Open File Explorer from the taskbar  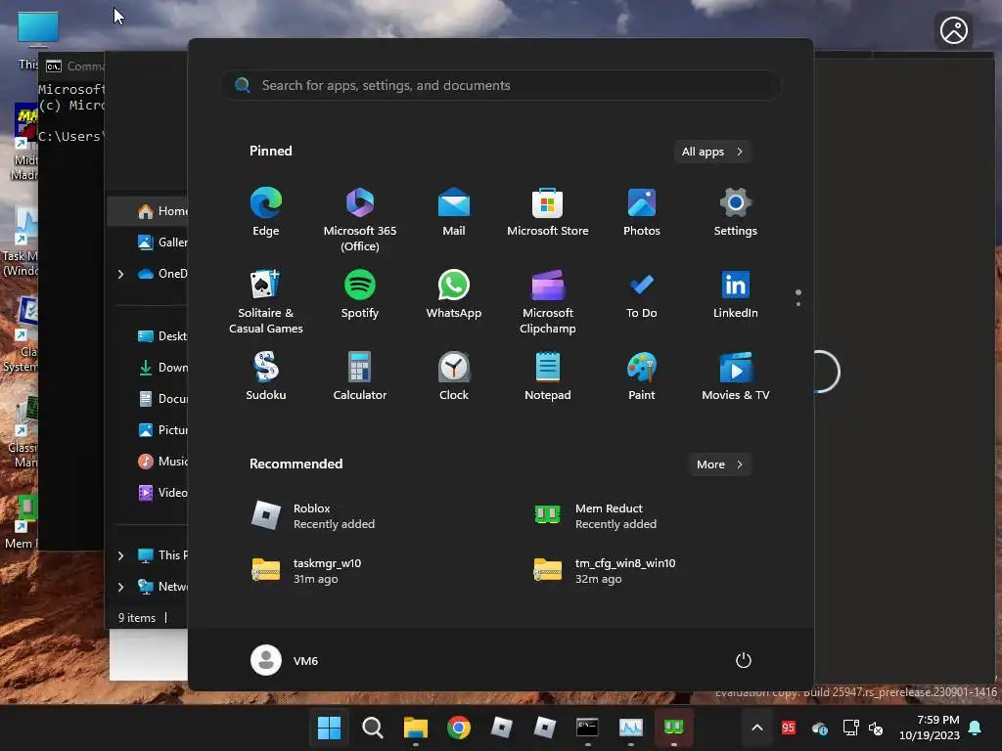click(415, 728)
